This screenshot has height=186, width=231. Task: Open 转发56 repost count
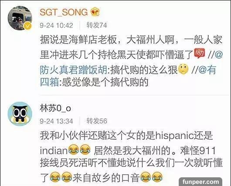point(97,121)
